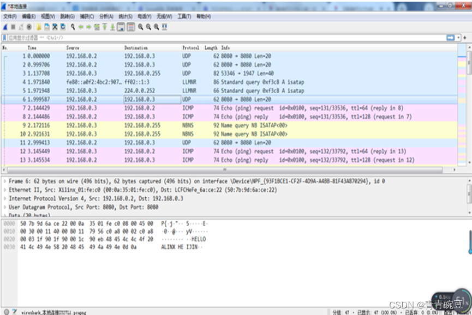
Task: Open recent display filters dropdown
Action: (x=458, y=38)
